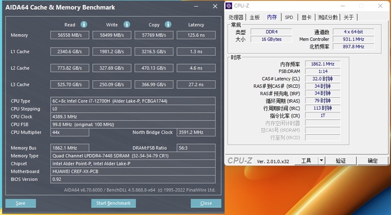The width and height of the screenshot is (391, 215).
Task: Switch to the 测试分数 tab in CPU-Z
Action: click(327, 17)
